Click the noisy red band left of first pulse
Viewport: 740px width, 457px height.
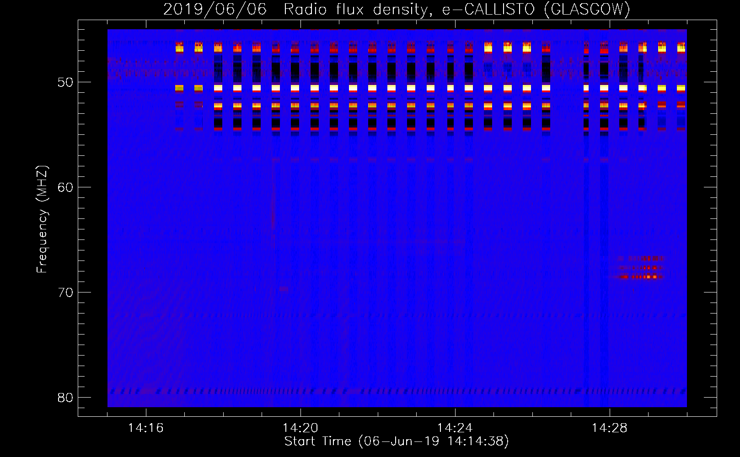tap(141, 69)
